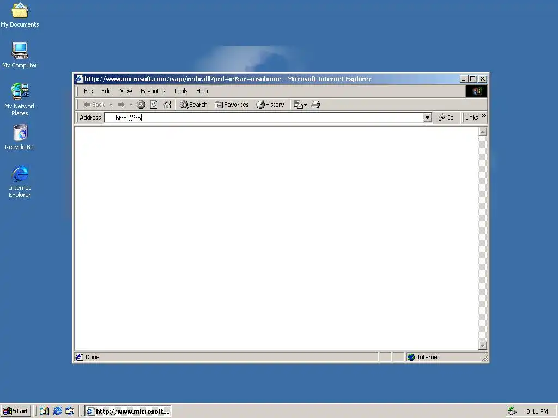The height and width of the screenshot is (418, 558).
Task: Open the Mail button dropdown arrow
Action: (x=305, y=104)
